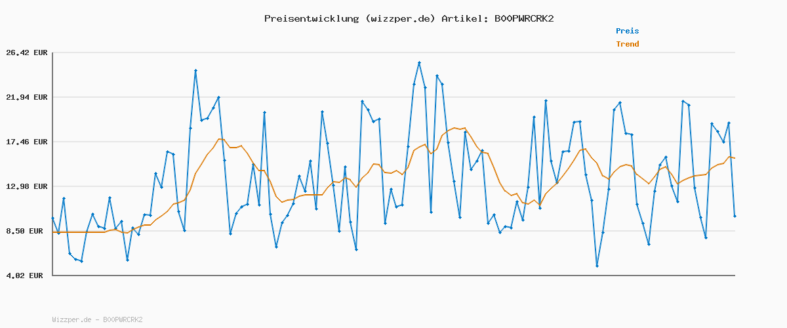This screenshot has height=328, width=787.
Task: Click the highest peak of the blue price line
Action: [x=419, y=63]
